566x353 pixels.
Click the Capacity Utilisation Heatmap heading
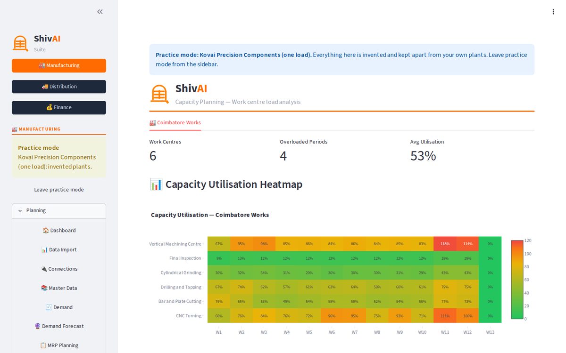[x=226, y=185]
